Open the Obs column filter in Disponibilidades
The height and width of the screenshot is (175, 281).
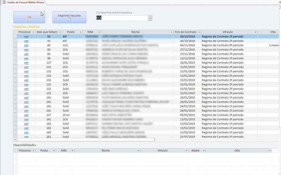coord(270,150)
